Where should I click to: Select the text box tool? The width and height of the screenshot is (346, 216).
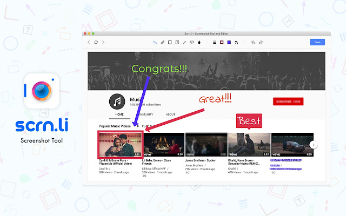coord(177,42)
